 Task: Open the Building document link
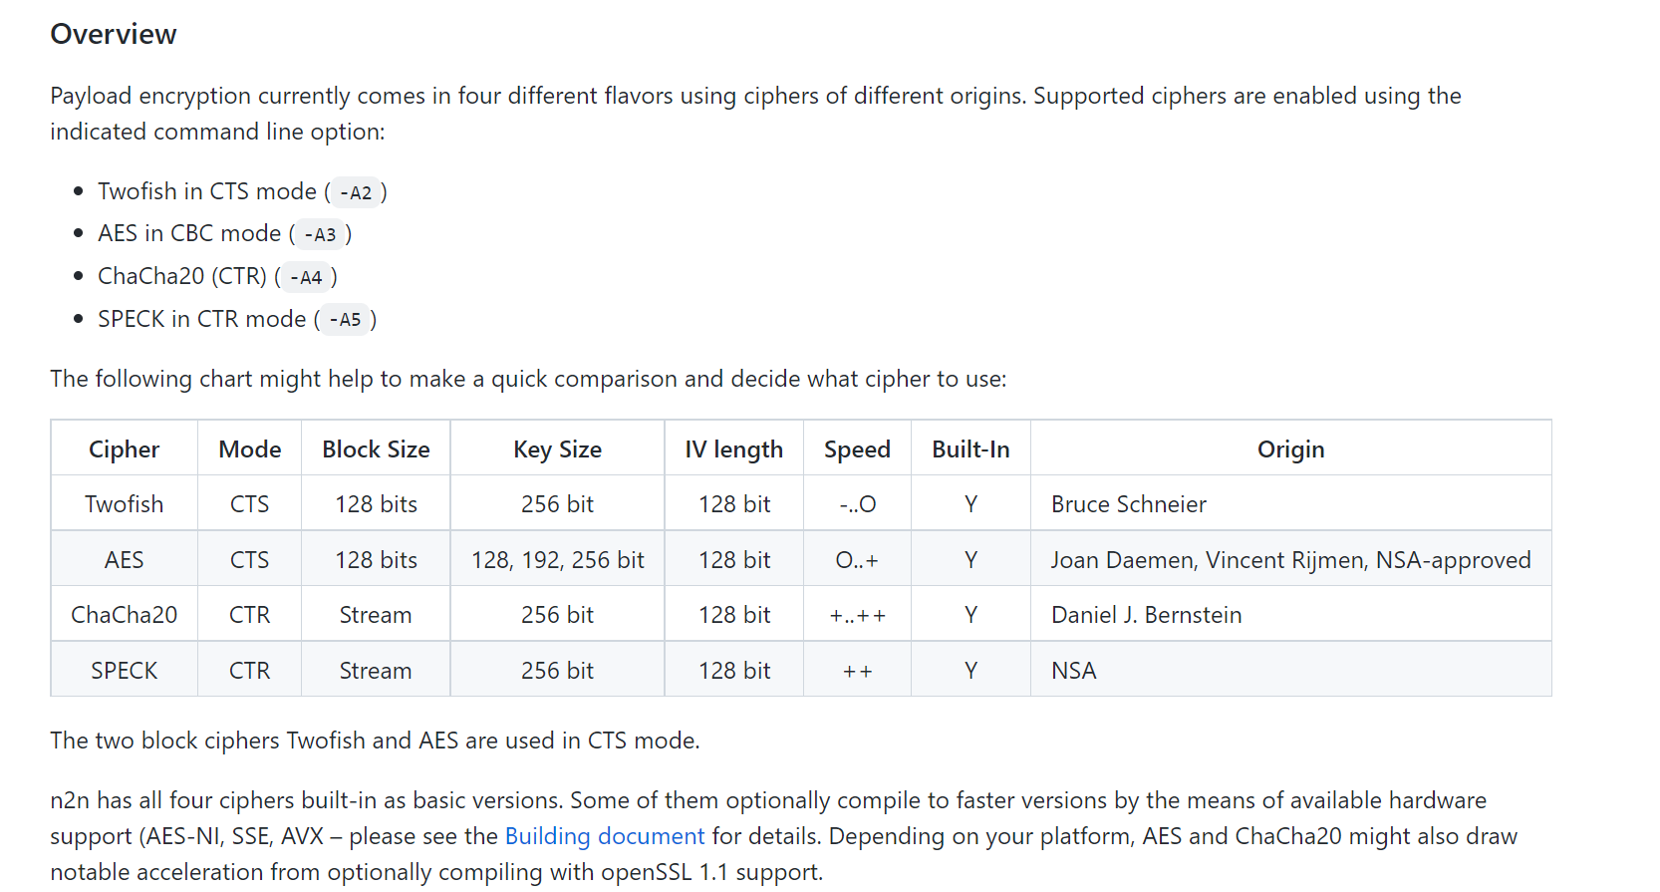[x=604, y=836]
